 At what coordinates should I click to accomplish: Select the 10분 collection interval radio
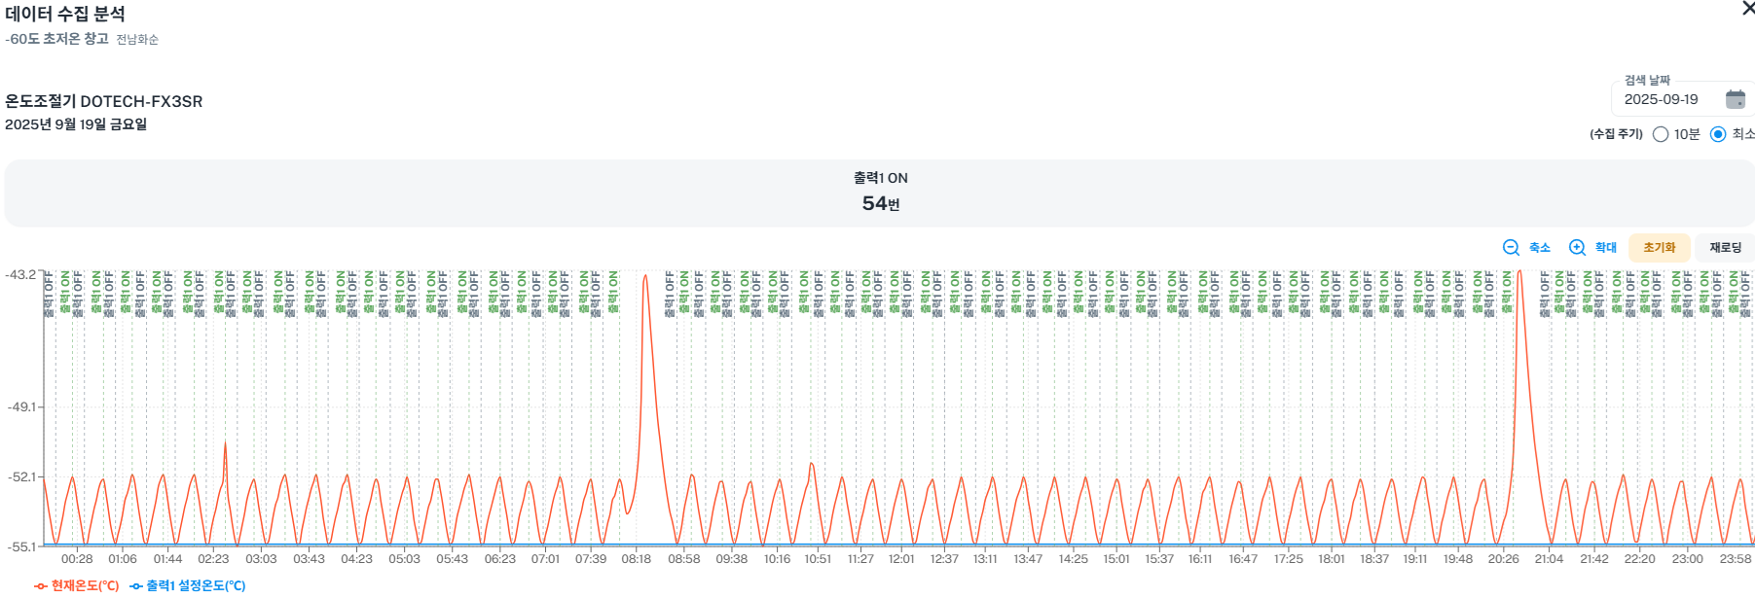(x=1661, y=134)
